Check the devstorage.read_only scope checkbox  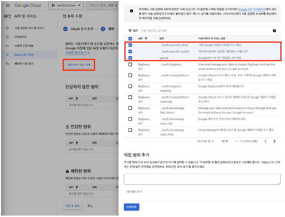coord(130,119)
